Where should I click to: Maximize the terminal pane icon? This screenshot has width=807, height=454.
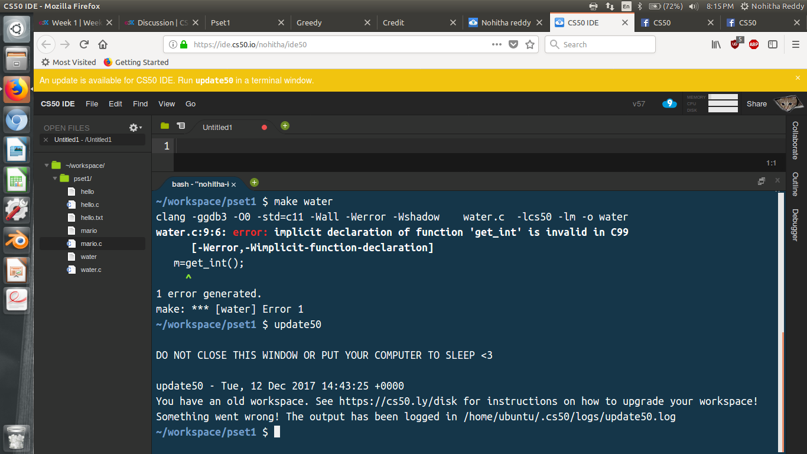(x=762, y=181)
